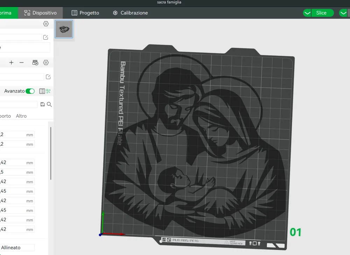Click the Dispositivo tab icon
Screen dimensions: 350x255
[x=27, y=13]
